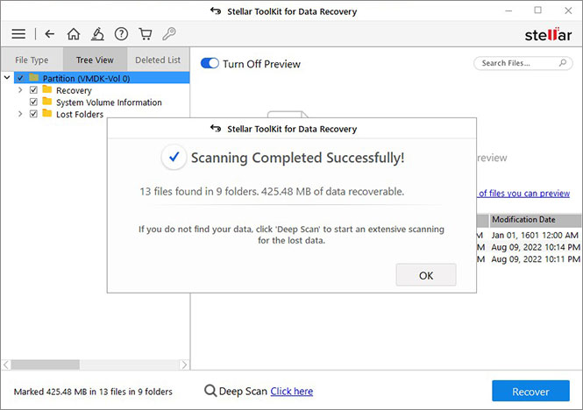Click the stellar logo

[x=548, y=34]
